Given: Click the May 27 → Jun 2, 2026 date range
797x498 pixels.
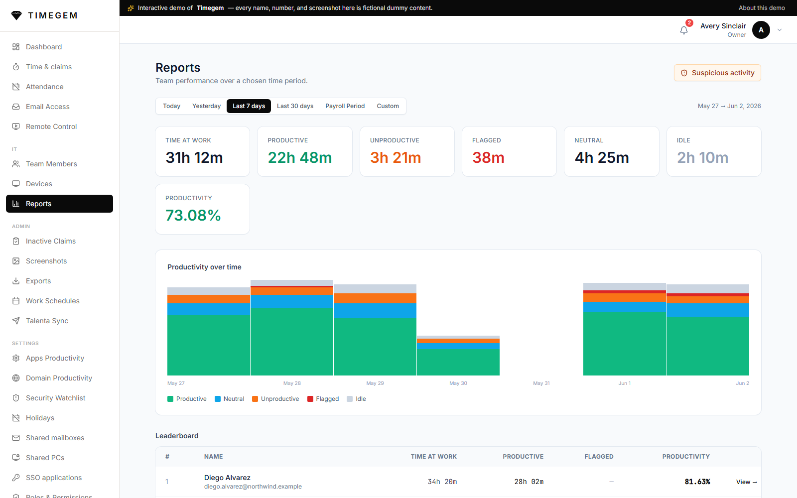Looking at the screenshot, I should click(729, 106).
